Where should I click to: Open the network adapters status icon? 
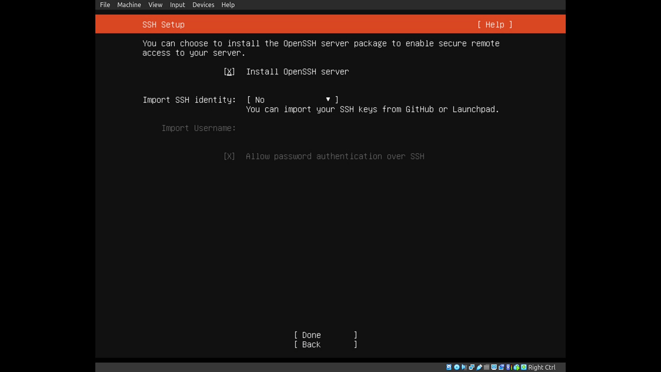tap(471, 367)
